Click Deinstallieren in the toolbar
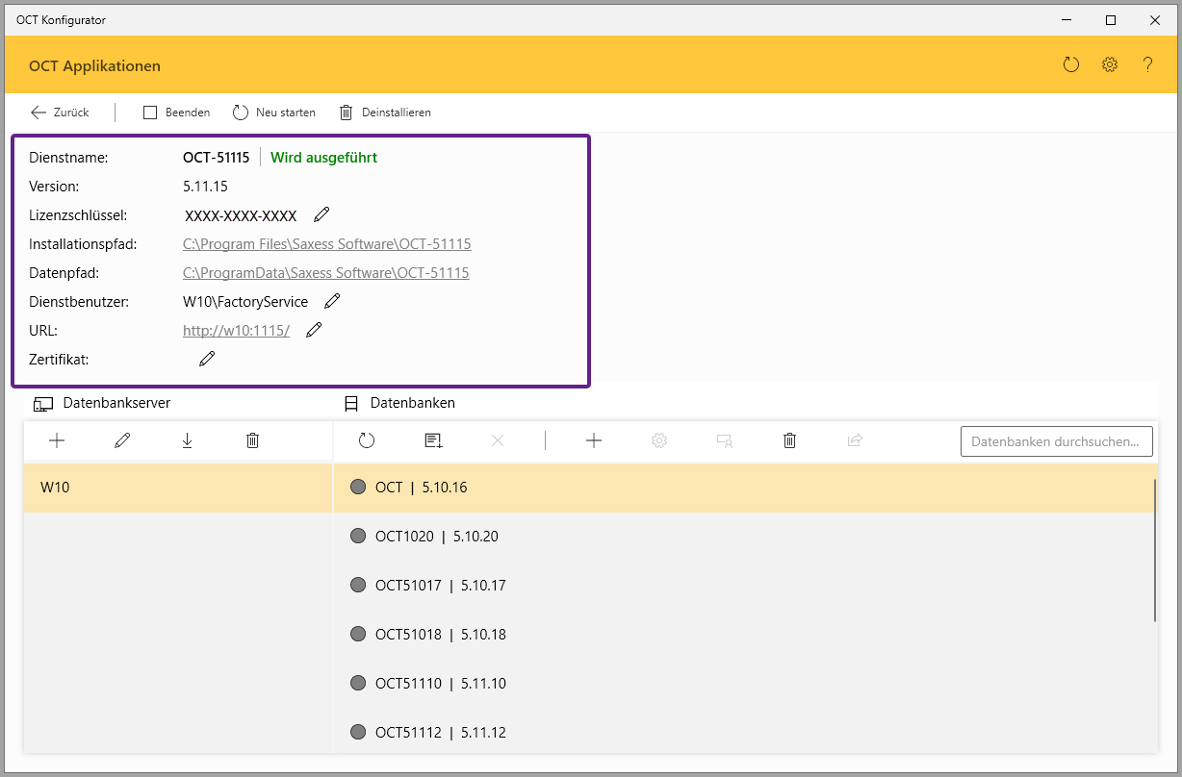Screen dimensions: 1182x777 pos(385,113)
